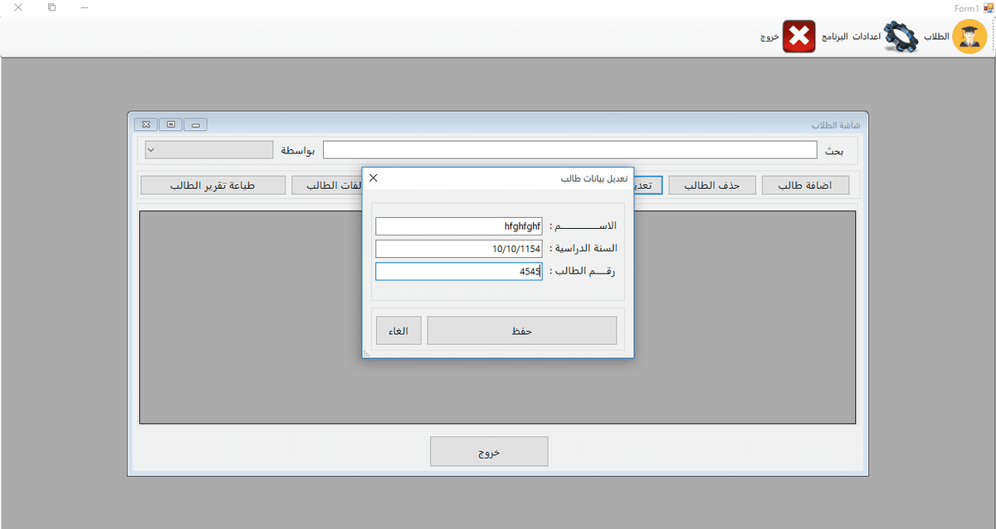This screenshot has width=996, height=529.
Task: Close the main Form1 window
Action: 18,7
